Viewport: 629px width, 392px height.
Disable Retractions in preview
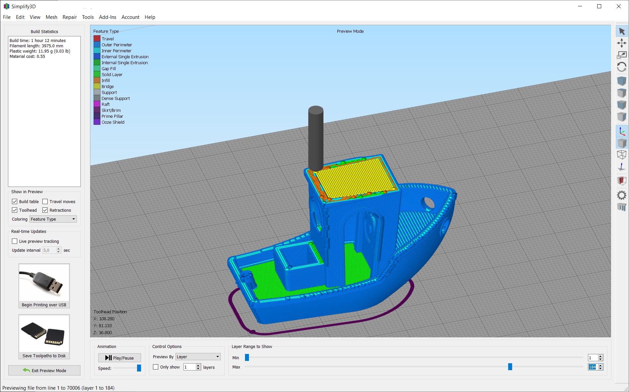tap(45, 210)
